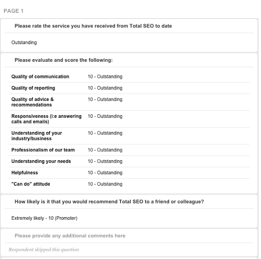Image resolution: width=261 pixels, height=259 pixels.
Task: Click Quality of advice & recommendations label
Action: [x=32, y=102]
